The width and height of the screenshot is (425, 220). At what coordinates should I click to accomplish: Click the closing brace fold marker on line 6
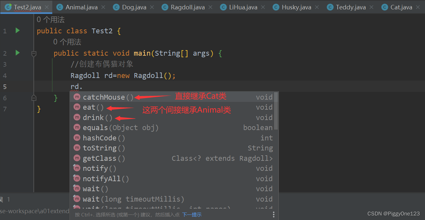click(34, 97)
